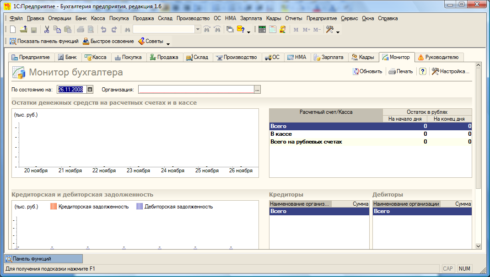Viewport: 490px width, 277px height.
Task: Click the Windows list icon
Action: [x=230, y=29]
